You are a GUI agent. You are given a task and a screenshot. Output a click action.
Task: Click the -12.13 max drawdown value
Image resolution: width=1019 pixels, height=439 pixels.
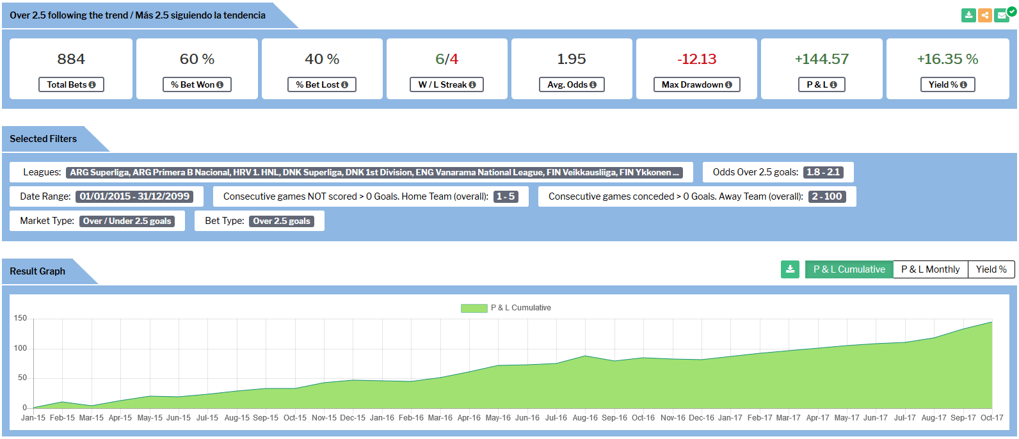coord(697,59)
